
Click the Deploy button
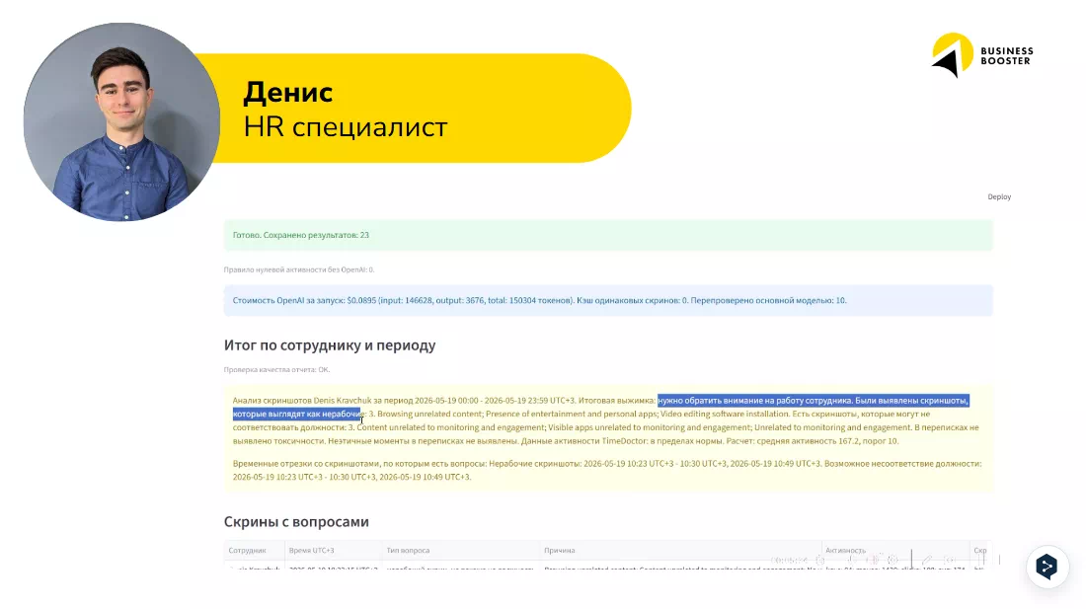999,196
